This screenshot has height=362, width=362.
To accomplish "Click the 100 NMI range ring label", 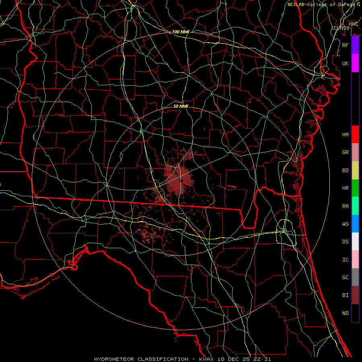I will [181, 32].
